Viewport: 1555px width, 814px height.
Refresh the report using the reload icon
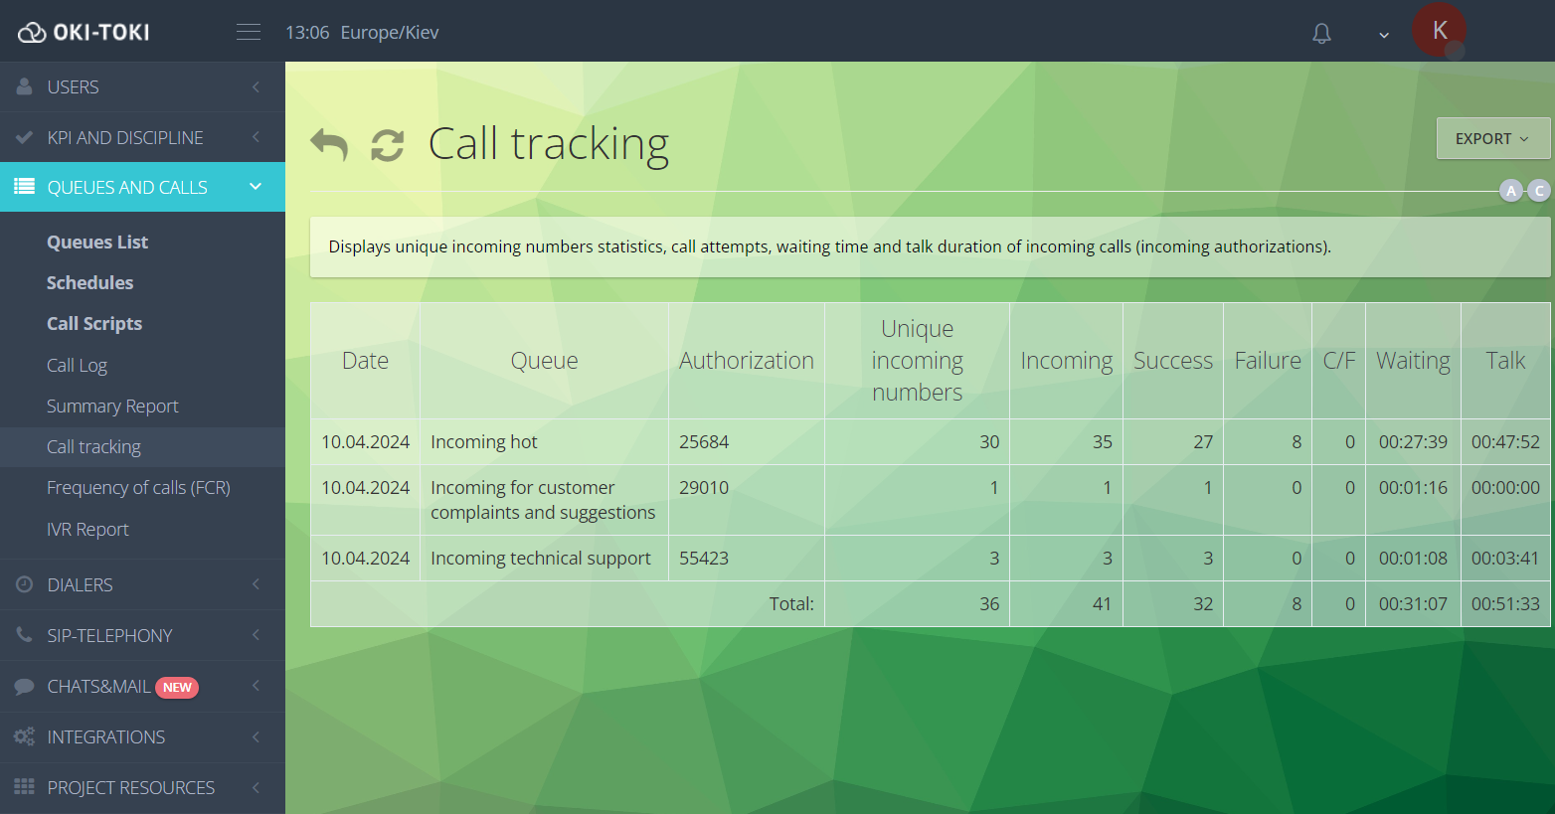click(x=386, y=143)
